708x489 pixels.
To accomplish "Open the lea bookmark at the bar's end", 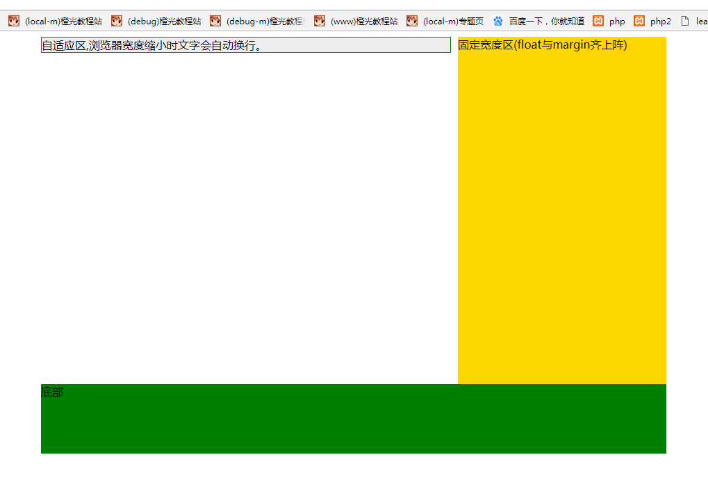I will [693, 22].
